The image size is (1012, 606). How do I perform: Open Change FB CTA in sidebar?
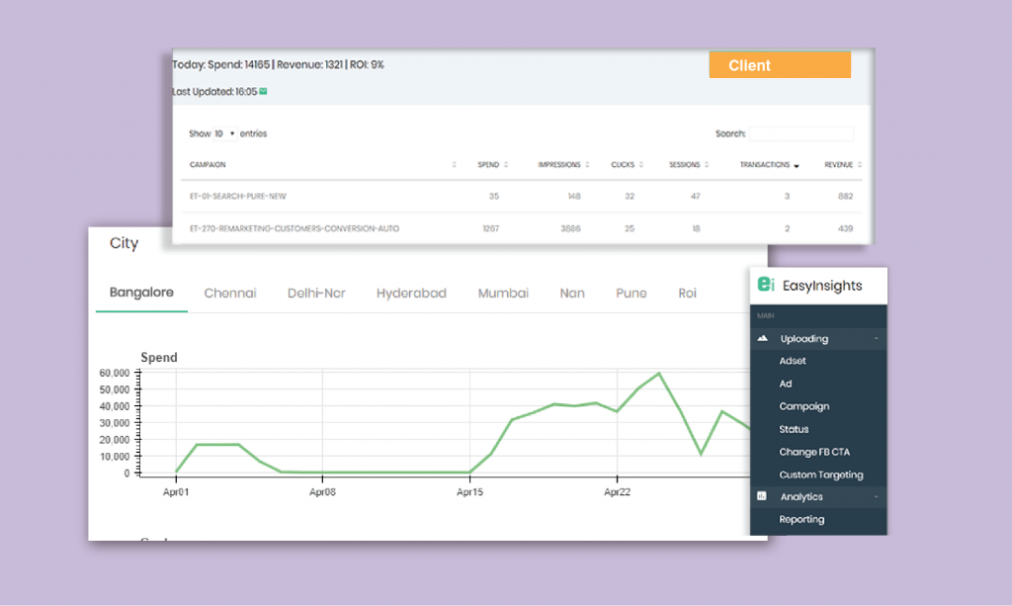click(814, 452)
